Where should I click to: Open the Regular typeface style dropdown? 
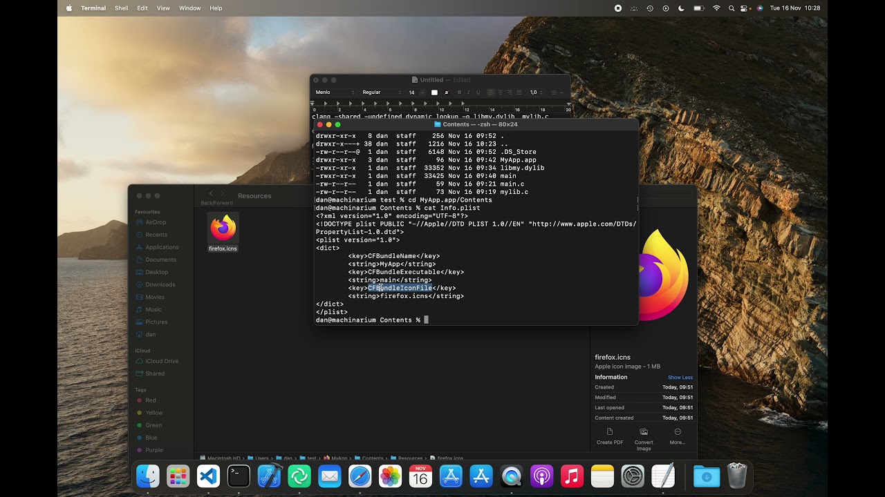382,92
